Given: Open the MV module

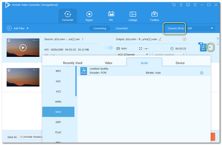Looking at the screenshot, I should point(111,16).
